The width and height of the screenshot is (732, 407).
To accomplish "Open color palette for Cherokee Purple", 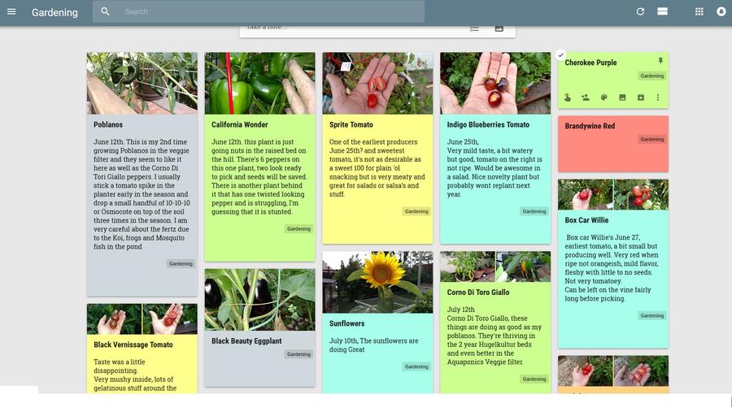I will coord(604,97).
